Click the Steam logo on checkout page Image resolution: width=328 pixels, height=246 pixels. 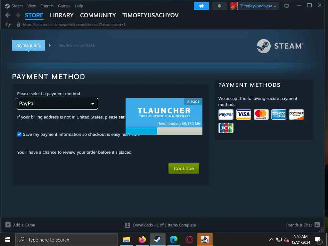280,46
